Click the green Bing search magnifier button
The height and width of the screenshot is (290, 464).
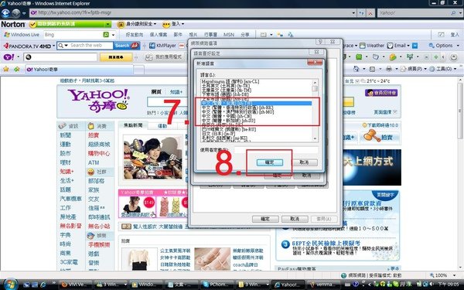click(x=106, y=35)
